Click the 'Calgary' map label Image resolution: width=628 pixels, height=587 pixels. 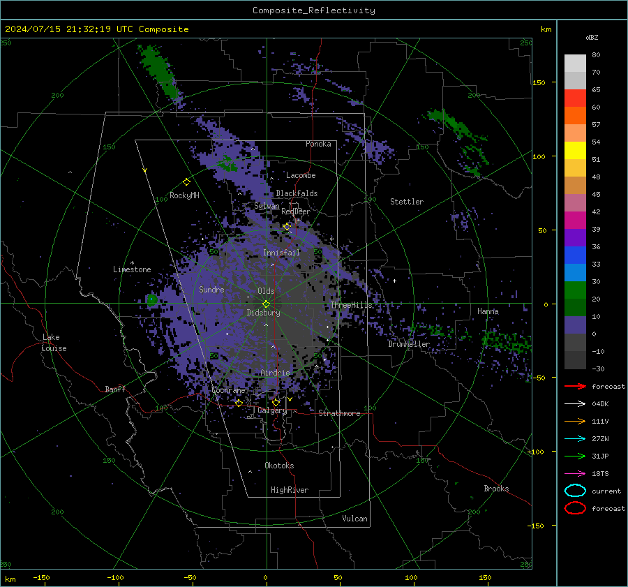(x=272, y=410)
